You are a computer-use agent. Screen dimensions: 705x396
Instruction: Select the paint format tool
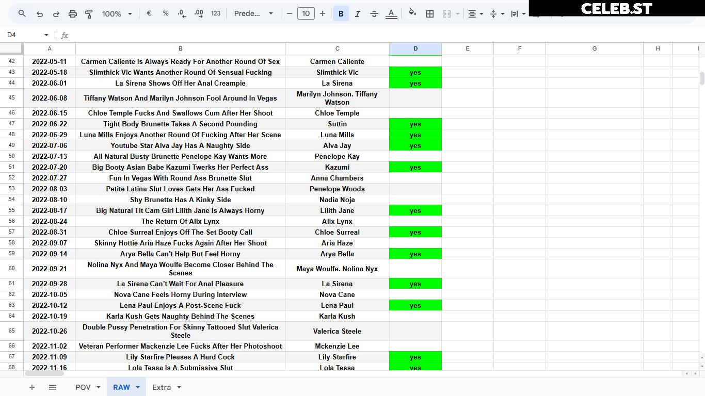(89, 13)
